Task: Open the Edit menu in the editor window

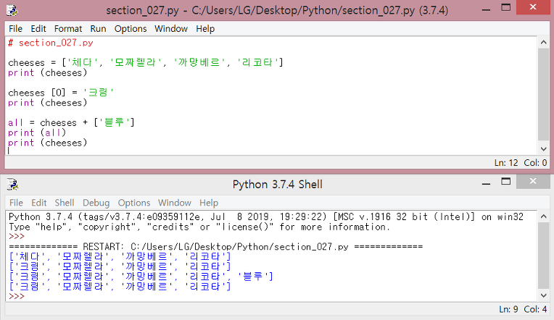Action: click(38, 28)
